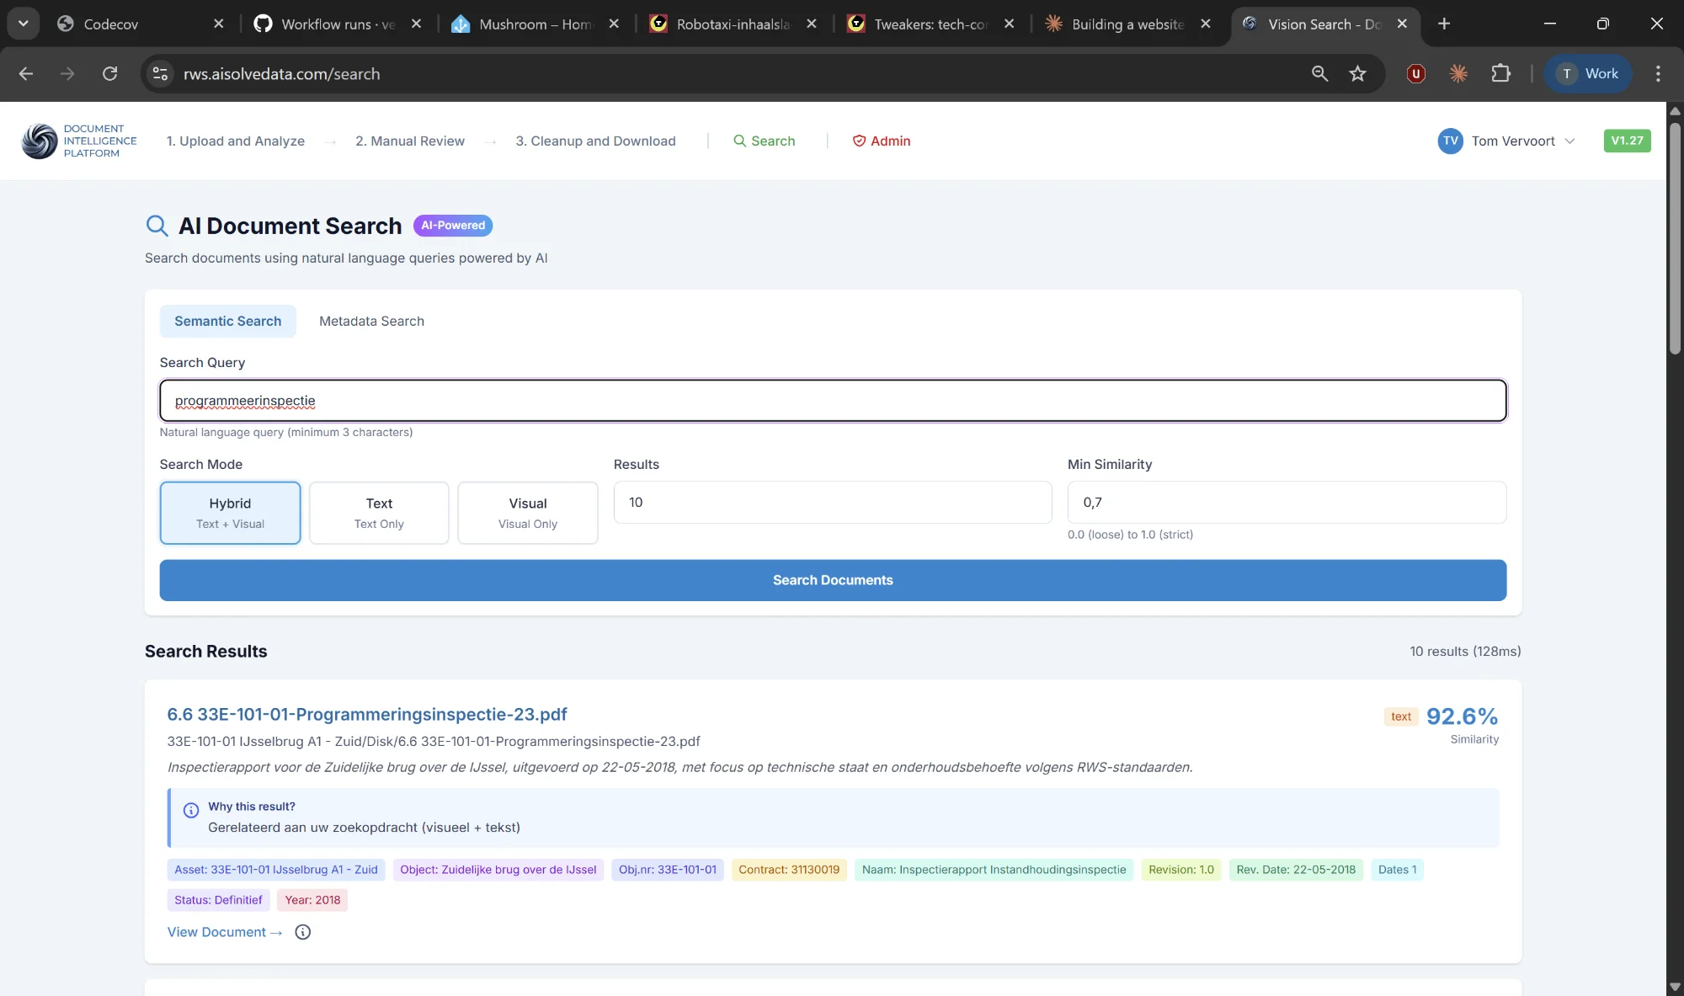Select the Hybrid Text + Visual mode
This screenshot has height=996, width=1684.
click(229, 512)
